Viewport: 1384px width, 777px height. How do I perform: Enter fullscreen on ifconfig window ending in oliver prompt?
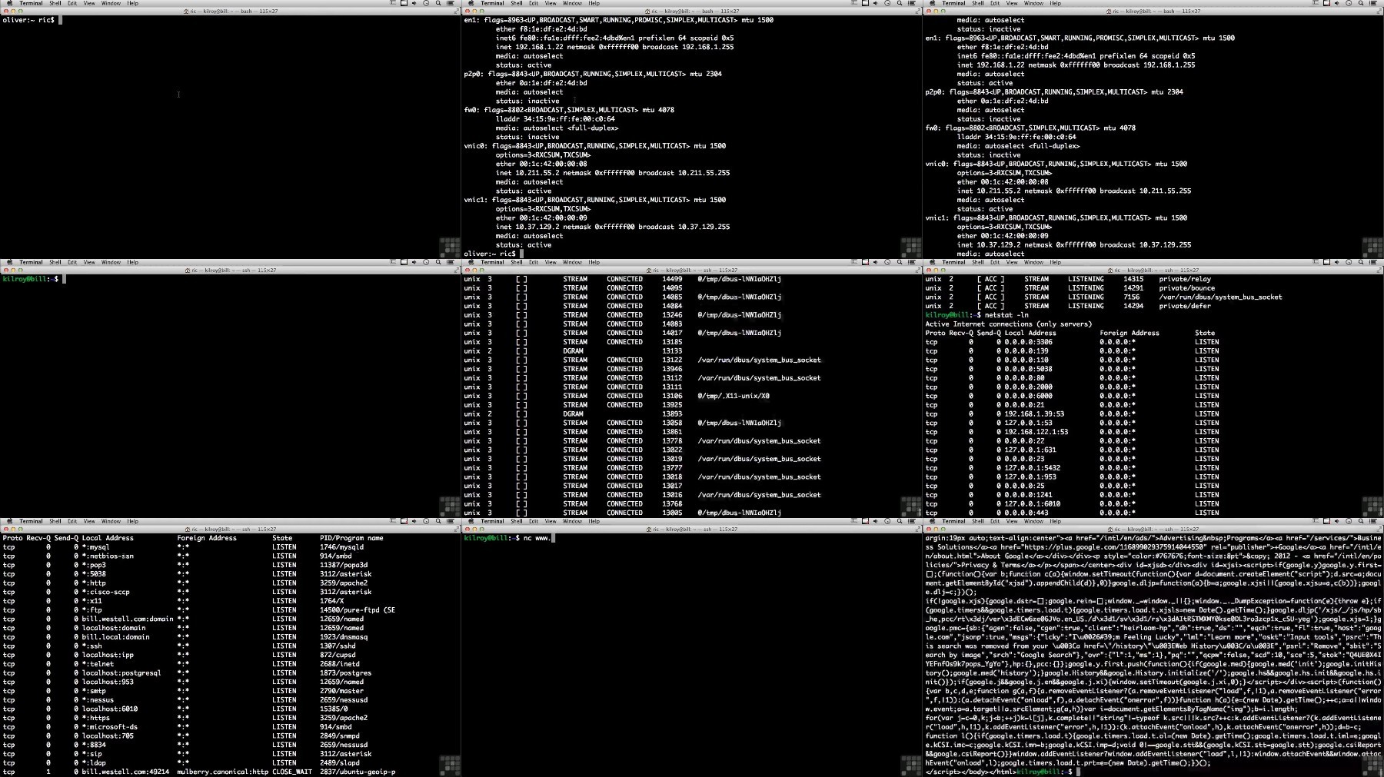(x=918, y=12)
